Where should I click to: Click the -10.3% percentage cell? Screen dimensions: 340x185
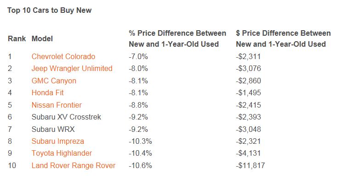coord(140,141)
